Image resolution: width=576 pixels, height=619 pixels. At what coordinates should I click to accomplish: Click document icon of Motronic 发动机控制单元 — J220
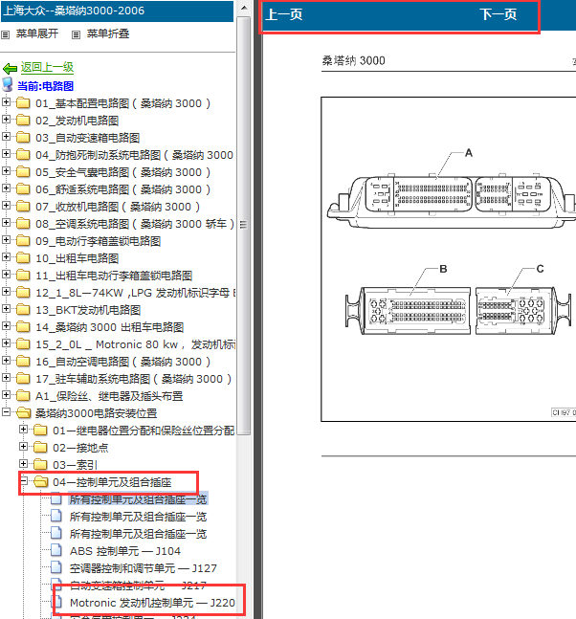[57, 602]
